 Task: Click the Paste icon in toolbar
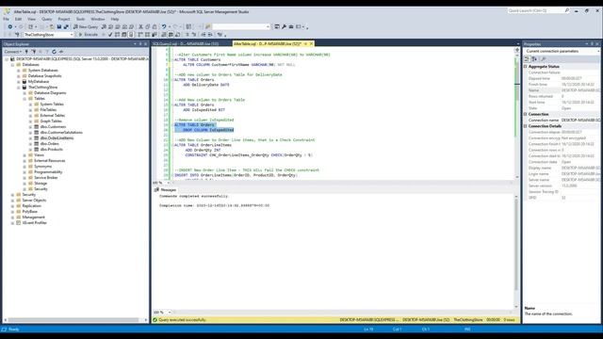155,27
